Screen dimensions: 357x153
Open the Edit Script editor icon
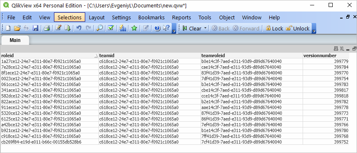pyautogui.click(x=58, y=28)
